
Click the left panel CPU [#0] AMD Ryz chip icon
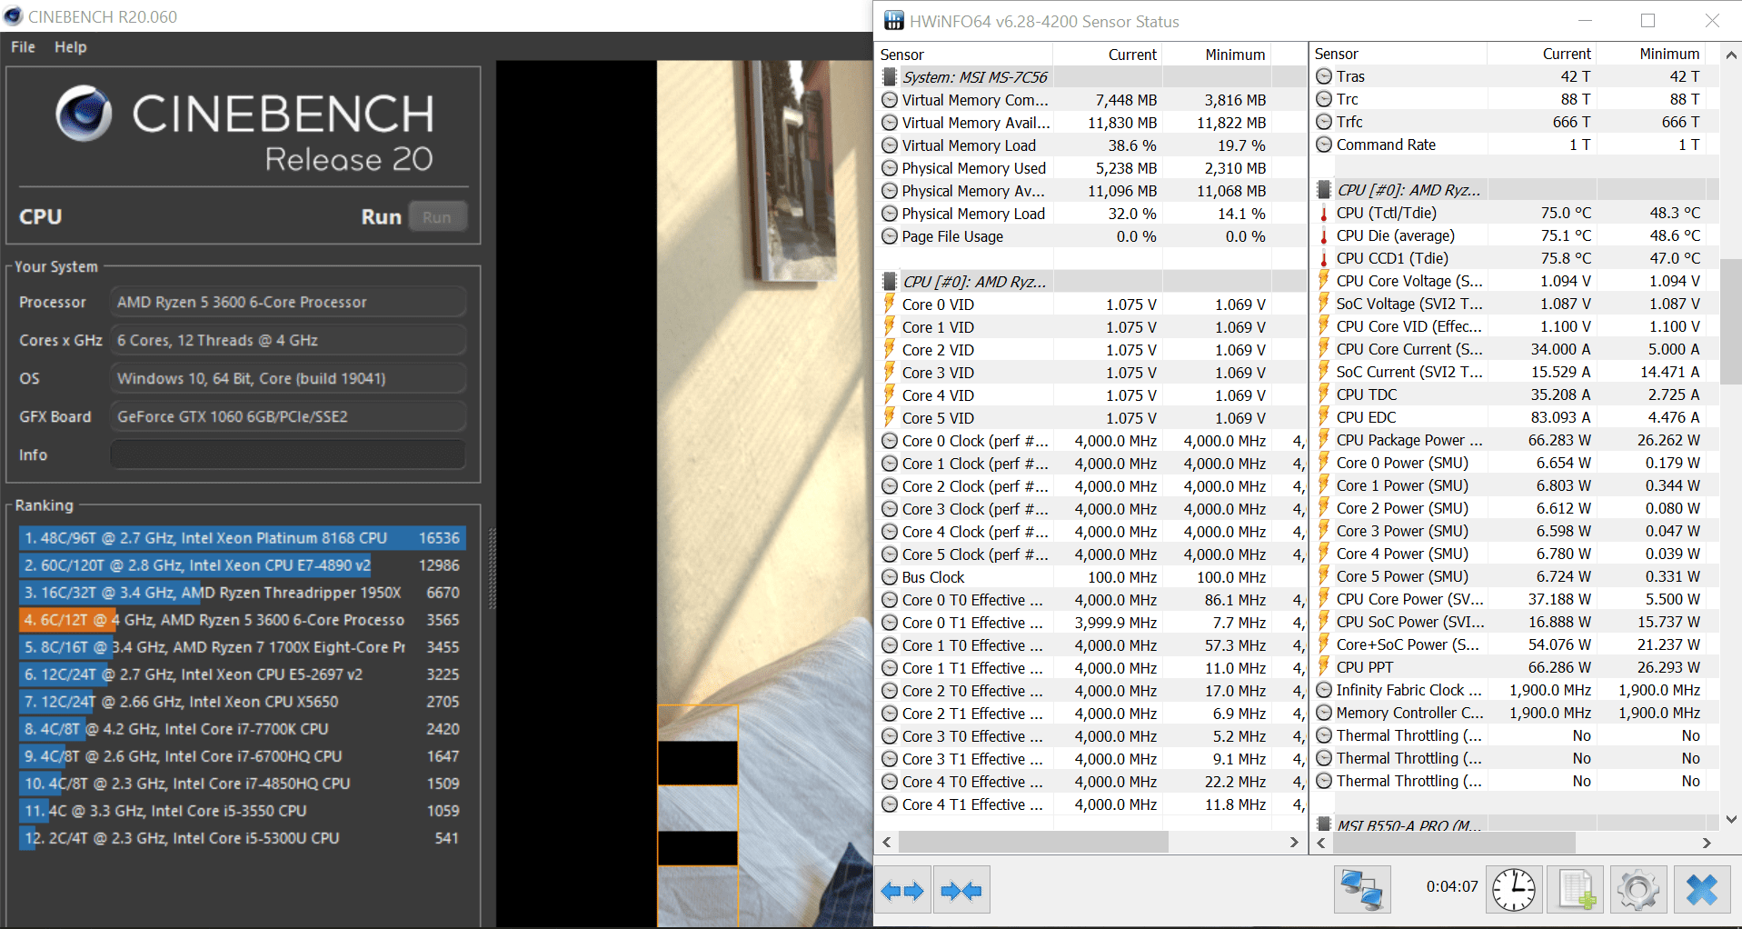tap(890, 282)
